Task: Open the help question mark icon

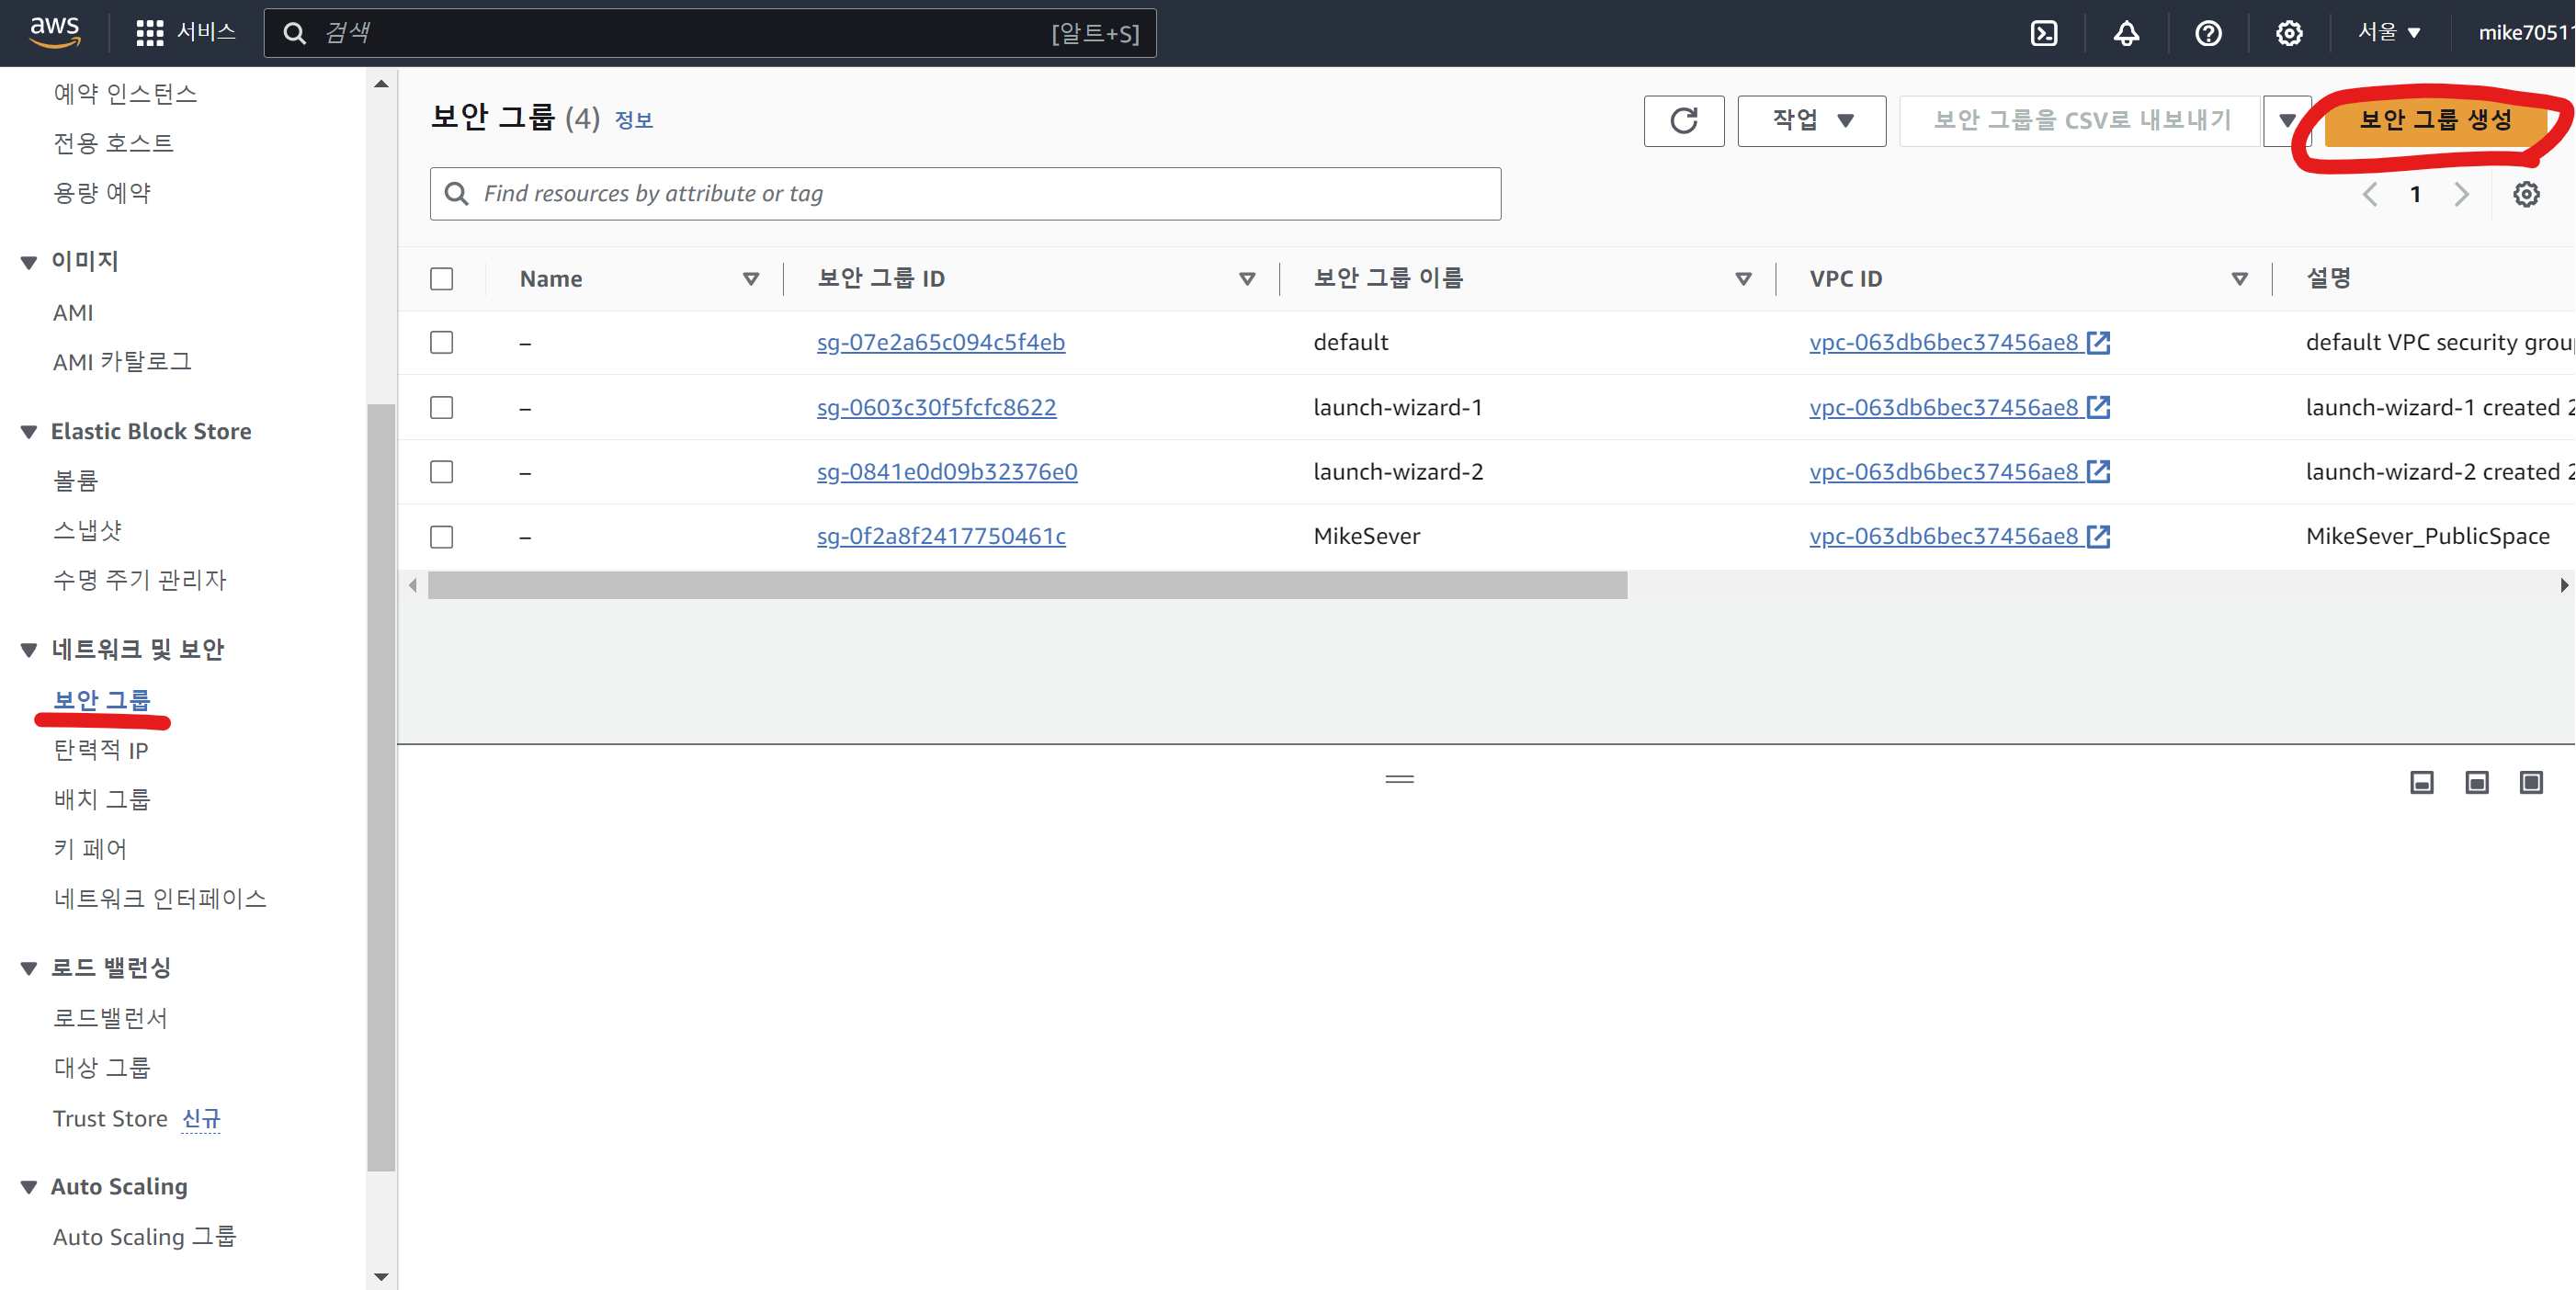Action: 2208,33
